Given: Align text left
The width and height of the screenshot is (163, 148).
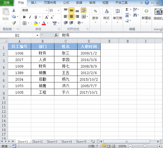Looking at the screenshot, I should tap(66, 17).
